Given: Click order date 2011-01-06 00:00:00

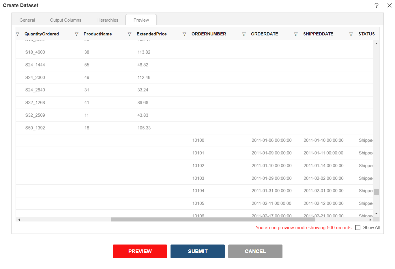Looking at the screenshot, I should (272, 140).
